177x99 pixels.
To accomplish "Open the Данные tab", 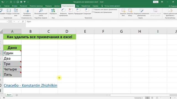I will tap(57, 6).
